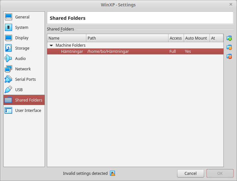The width and height of the screenshot is (237, 181).
Task: Remove the selected shared folder
Action: [229, 56]
